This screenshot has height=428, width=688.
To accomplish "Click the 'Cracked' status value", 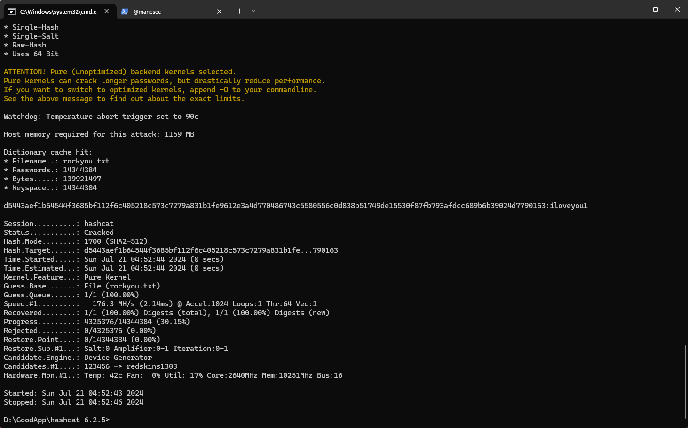I will pos(99,233).
